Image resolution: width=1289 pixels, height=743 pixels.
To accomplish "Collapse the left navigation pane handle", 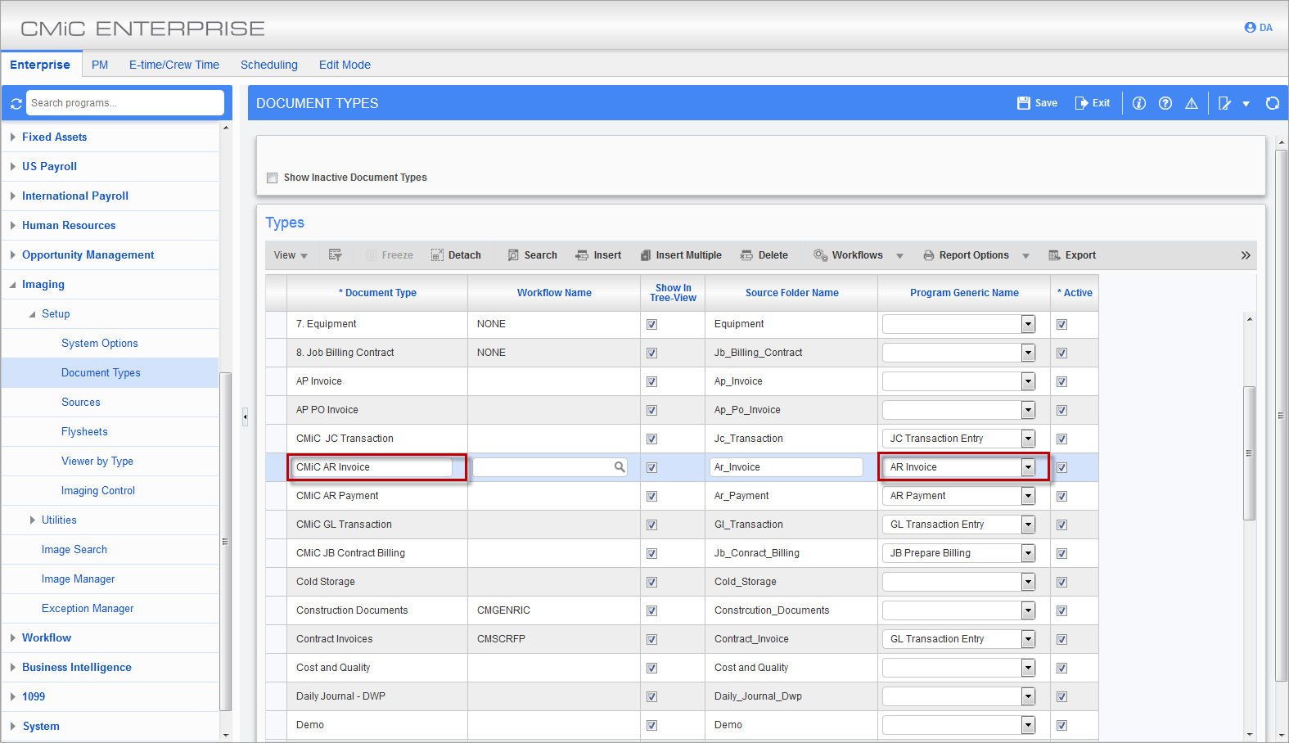I will pyautogui.click(x=245, y=417).
